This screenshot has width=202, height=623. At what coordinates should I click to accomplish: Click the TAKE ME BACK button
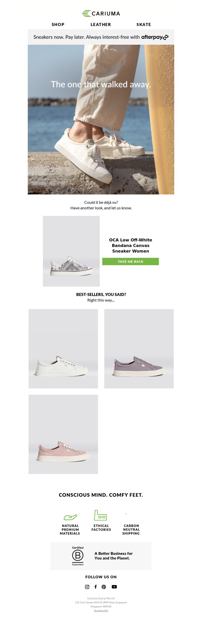(131, 261)
